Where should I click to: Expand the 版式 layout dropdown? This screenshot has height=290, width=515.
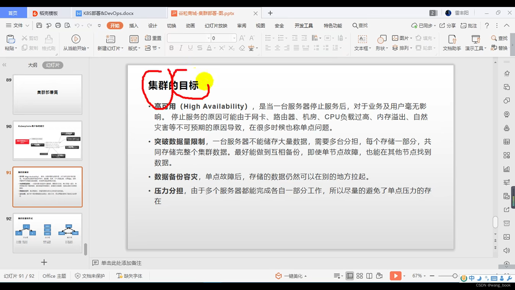point(140,48)
